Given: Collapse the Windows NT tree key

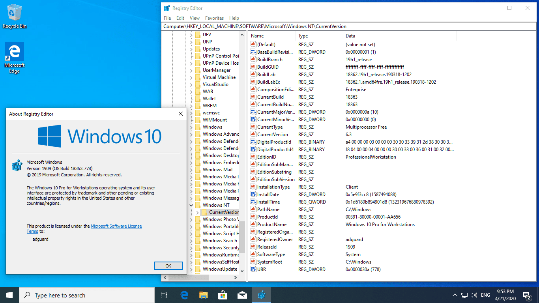Looking at the screenshot, I should point(191,205).
